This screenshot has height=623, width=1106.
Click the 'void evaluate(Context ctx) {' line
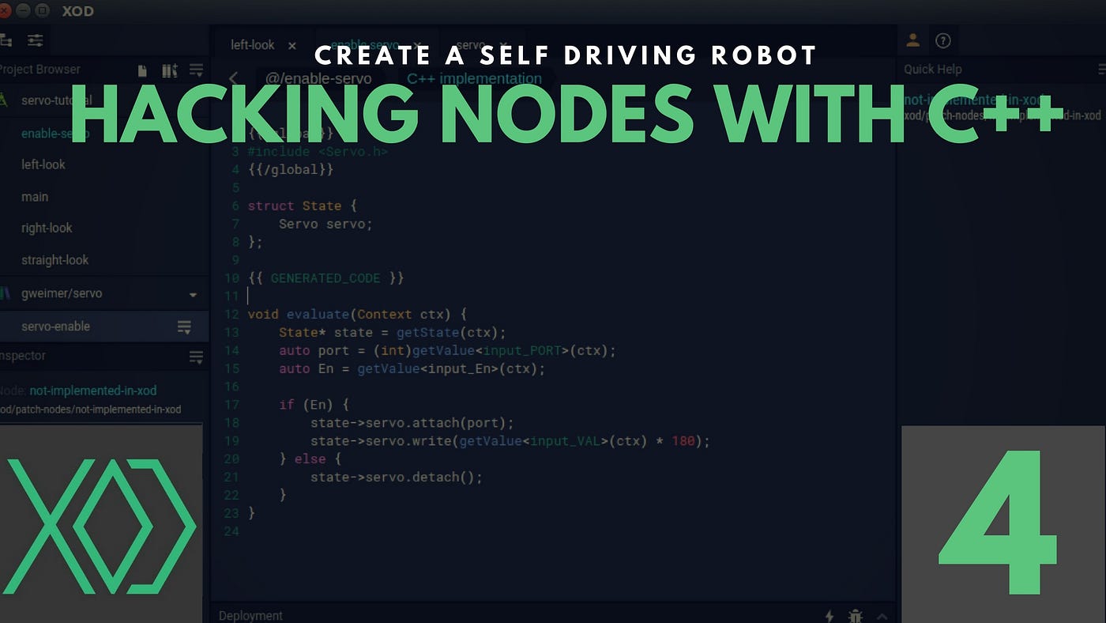(x=357, y=314)
